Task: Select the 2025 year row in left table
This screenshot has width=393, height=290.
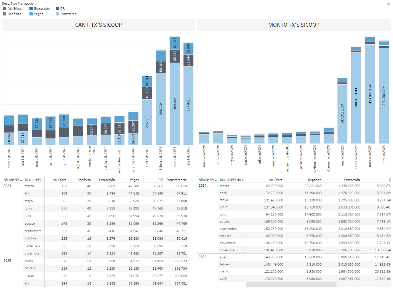Action: [7, 261]
